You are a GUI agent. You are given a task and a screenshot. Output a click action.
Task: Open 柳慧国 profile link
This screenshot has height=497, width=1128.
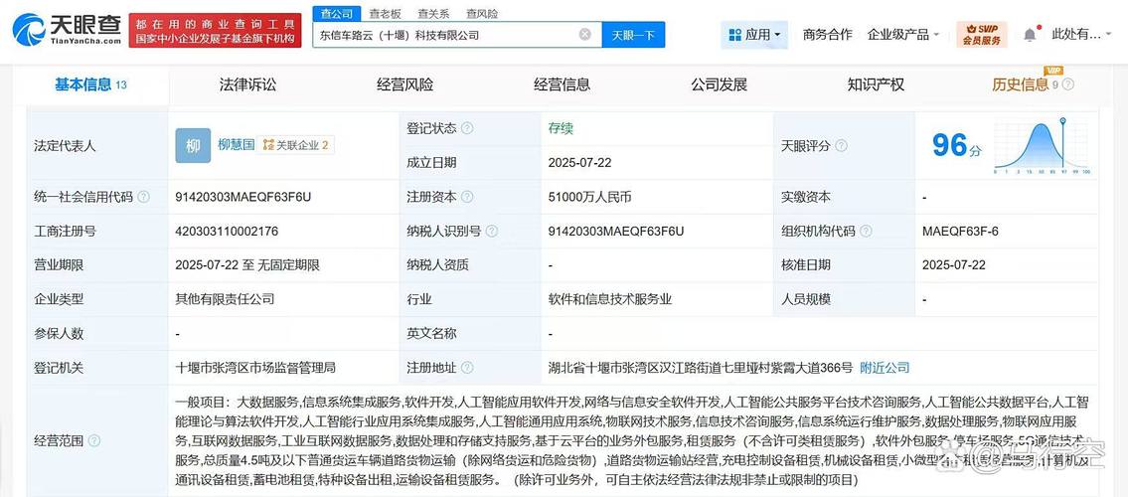point(237,144)
